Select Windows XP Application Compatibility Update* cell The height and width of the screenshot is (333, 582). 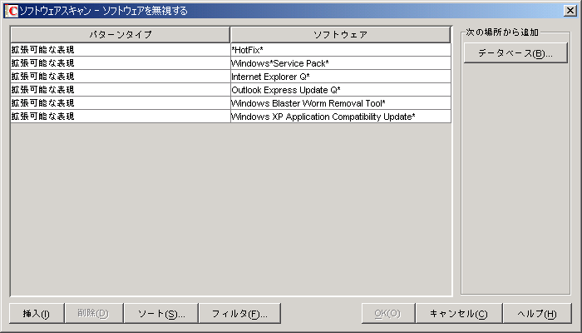click(x=340, y=117)
